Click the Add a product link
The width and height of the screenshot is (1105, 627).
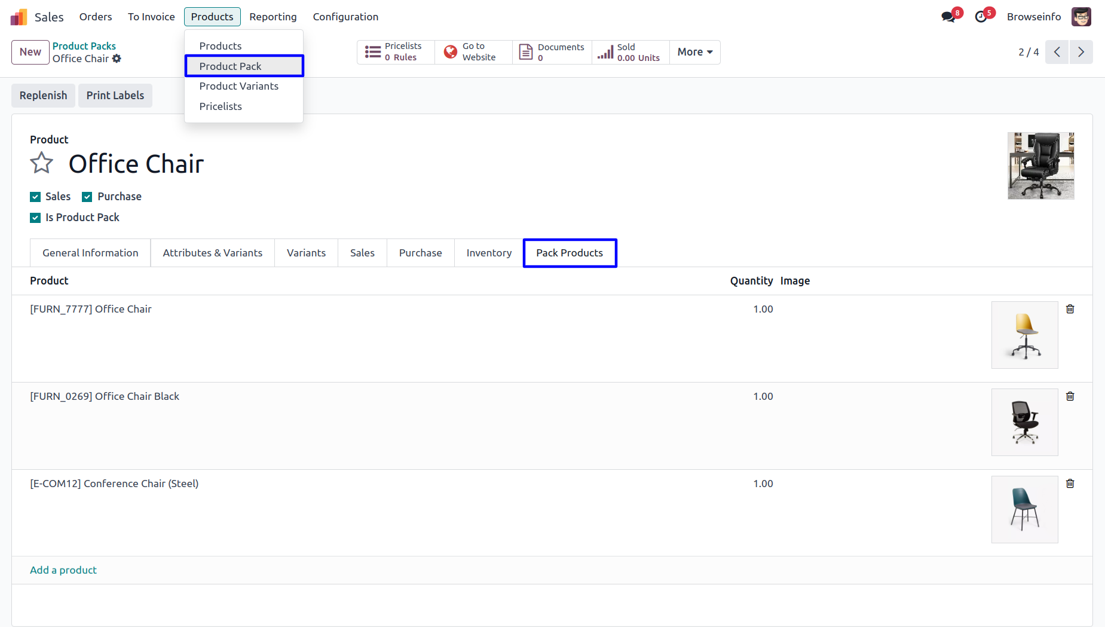point(63,570)
